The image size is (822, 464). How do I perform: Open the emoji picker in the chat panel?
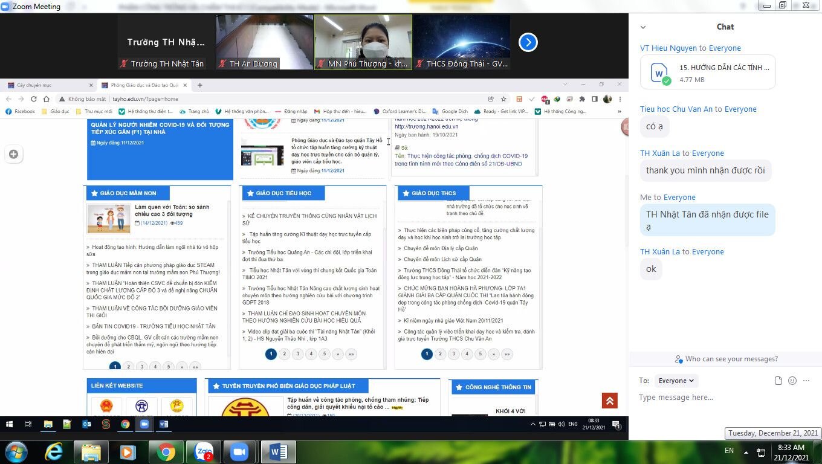click(x=792, y=380)
